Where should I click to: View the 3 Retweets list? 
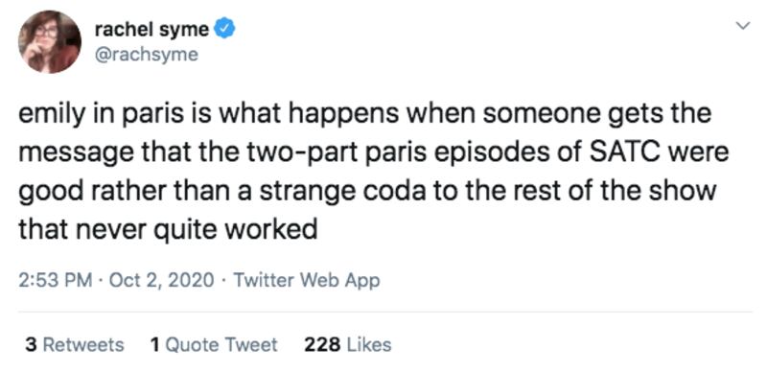click(74, 344)
